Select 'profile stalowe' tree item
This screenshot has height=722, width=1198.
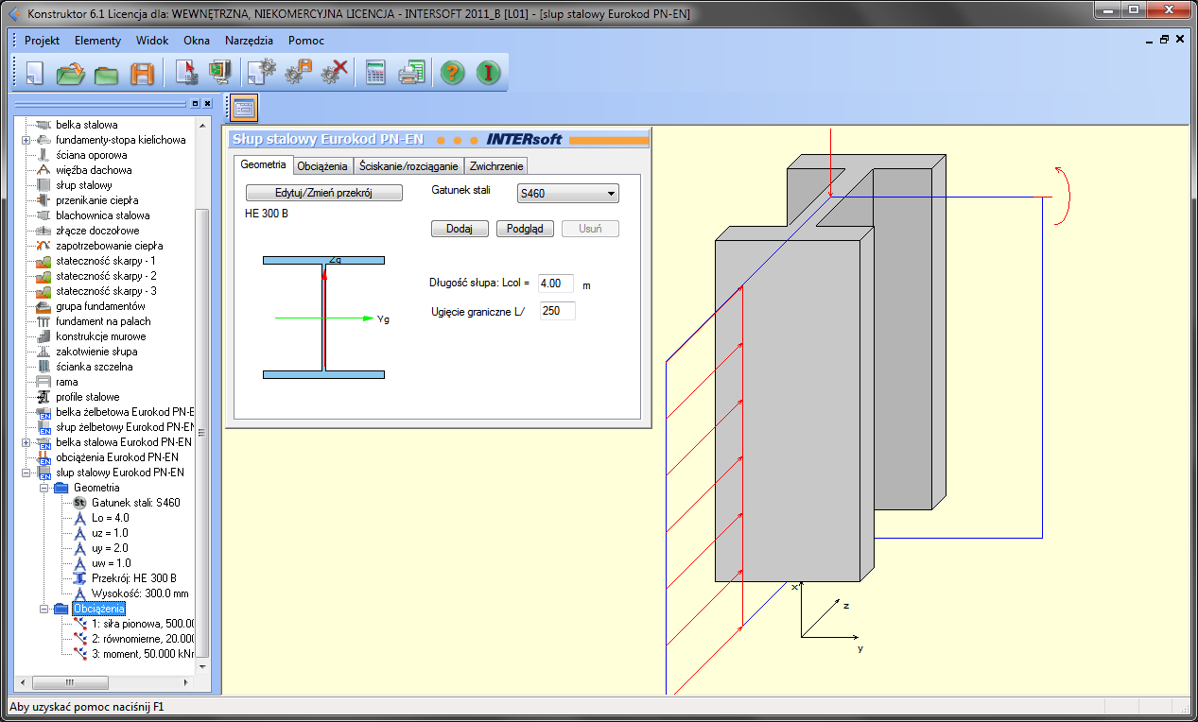pyautogui.click(x=88, y=397)
